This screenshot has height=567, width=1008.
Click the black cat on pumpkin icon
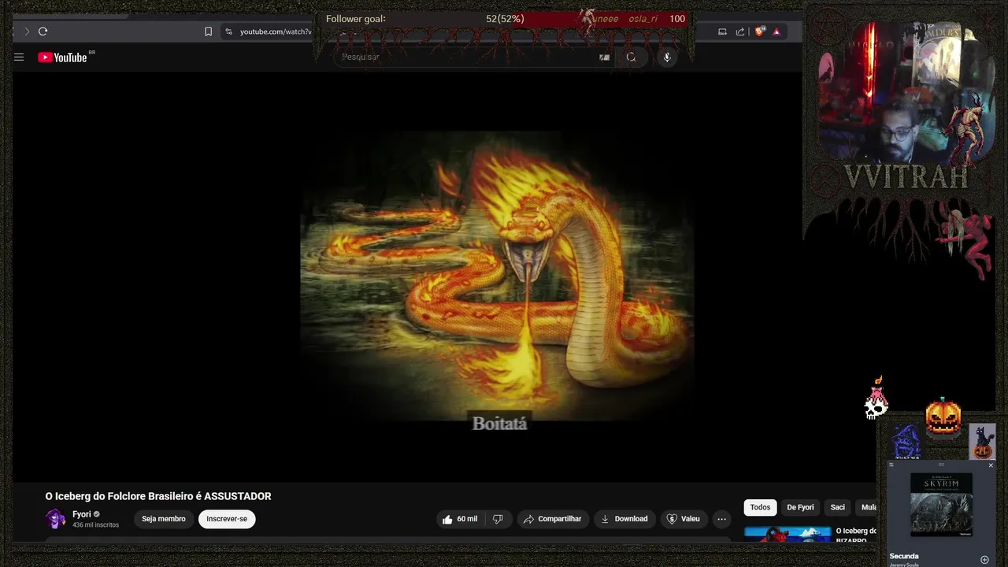pyautogui.click(x=982, y=442)
